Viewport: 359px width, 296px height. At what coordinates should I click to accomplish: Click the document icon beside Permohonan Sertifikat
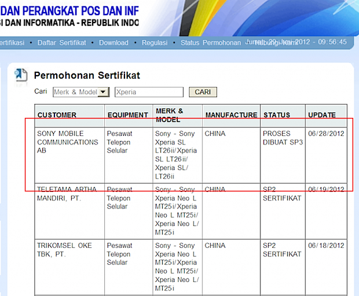tap(21, 75)
